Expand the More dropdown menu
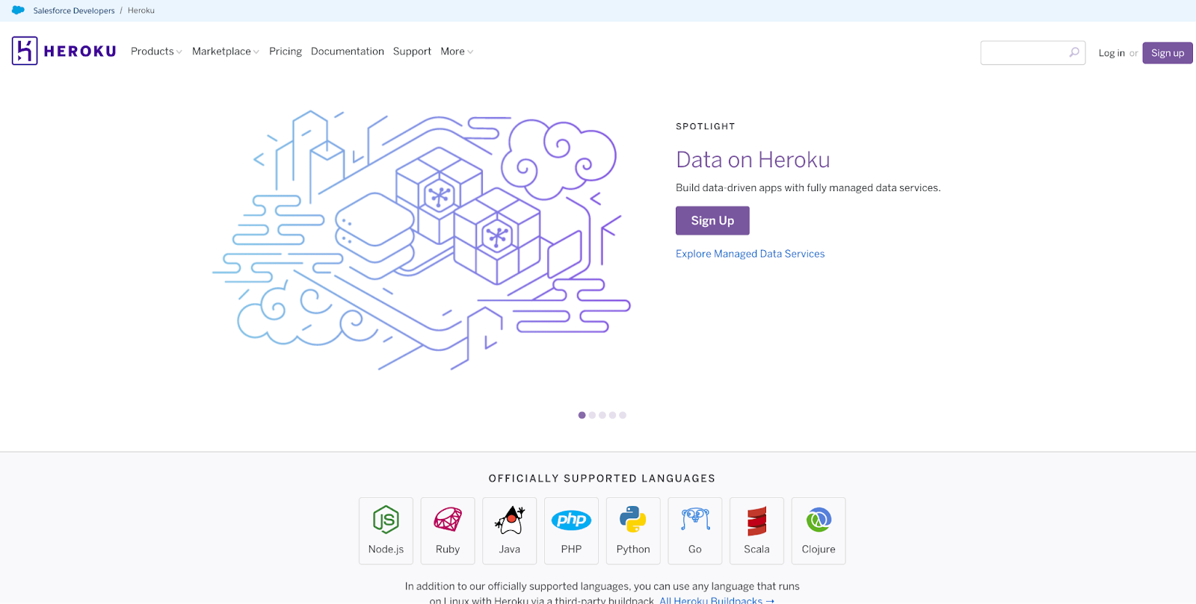This screenshot has height=604, width=1196. pos(457,52)
